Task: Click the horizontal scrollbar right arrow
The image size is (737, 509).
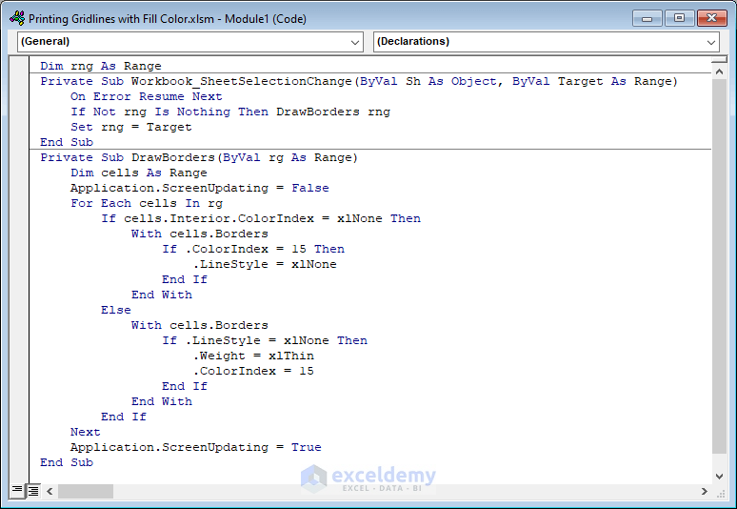Action: [x=704, y=491]
